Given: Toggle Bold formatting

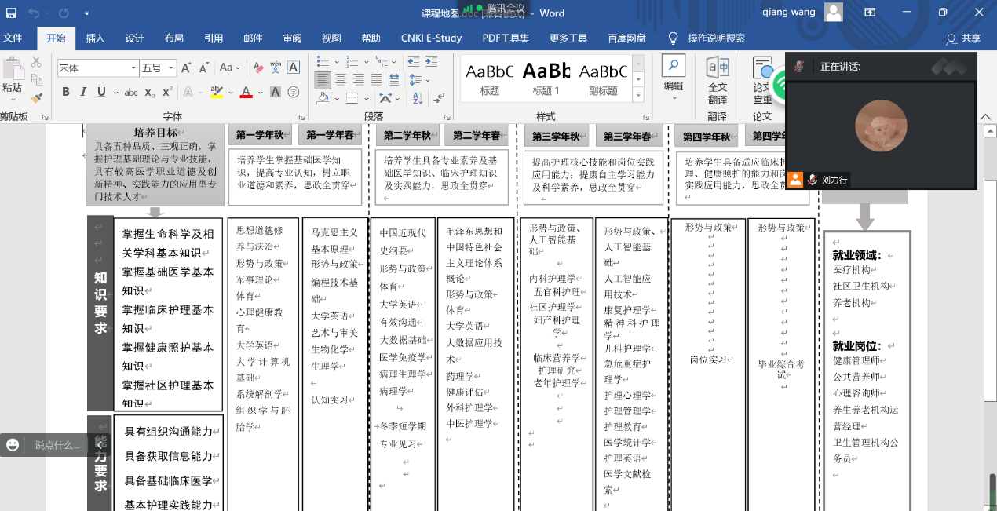Looking at the screenshot, I should (x=66, y=92).
